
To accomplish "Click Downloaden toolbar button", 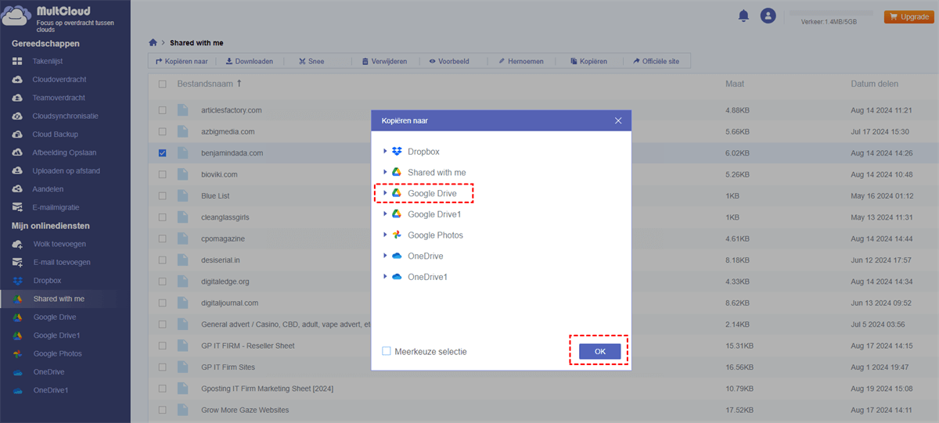I will point(250,61).
